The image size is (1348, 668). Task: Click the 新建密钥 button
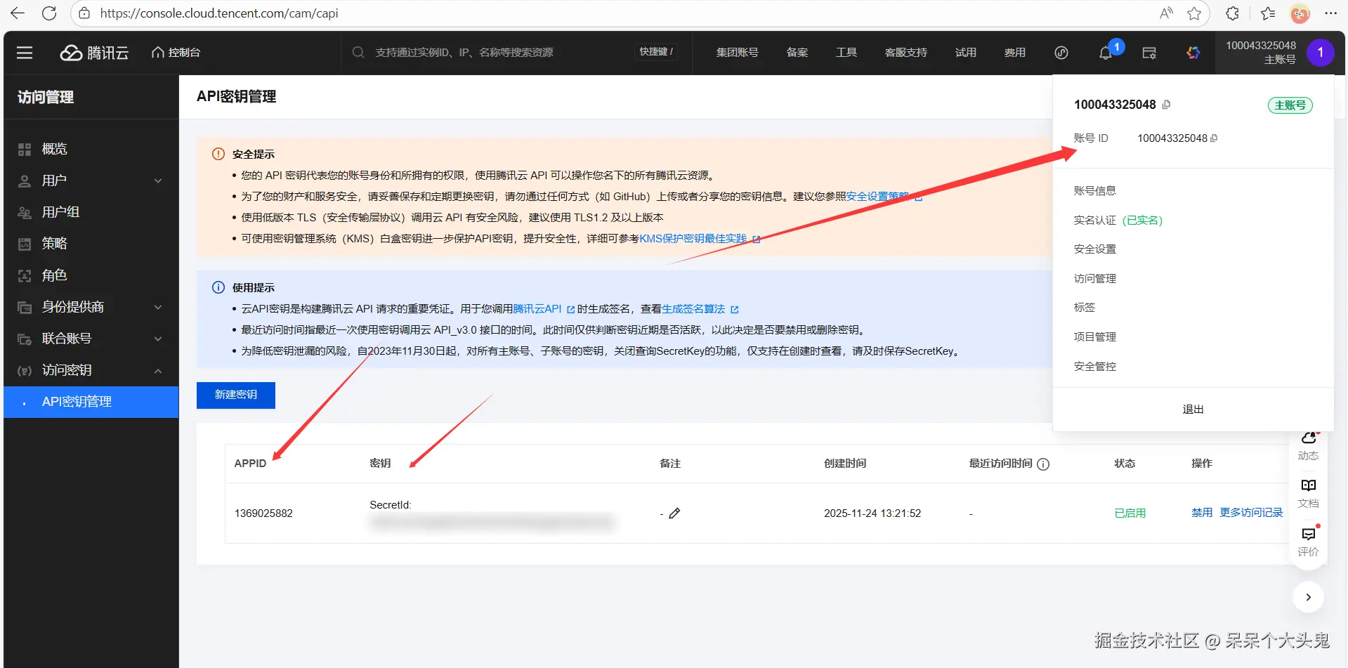[236, 395]
